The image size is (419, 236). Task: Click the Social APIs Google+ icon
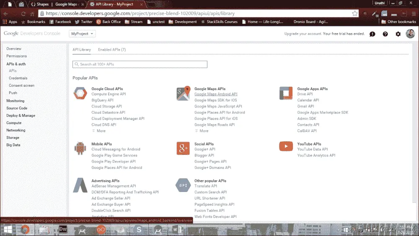click(183, 148)
